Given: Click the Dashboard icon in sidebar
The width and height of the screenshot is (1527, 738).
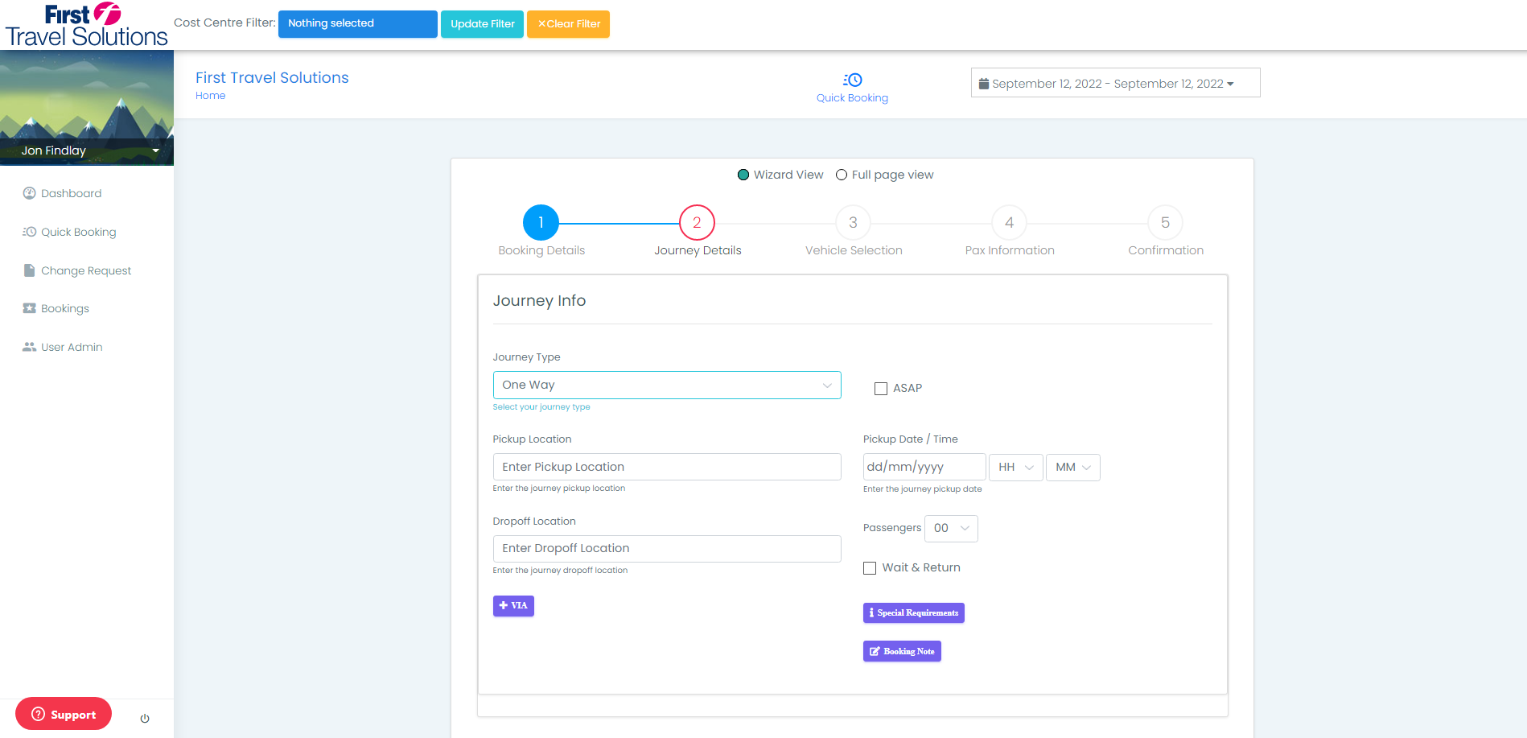Looking at the screenshot, I should (30, 193).
